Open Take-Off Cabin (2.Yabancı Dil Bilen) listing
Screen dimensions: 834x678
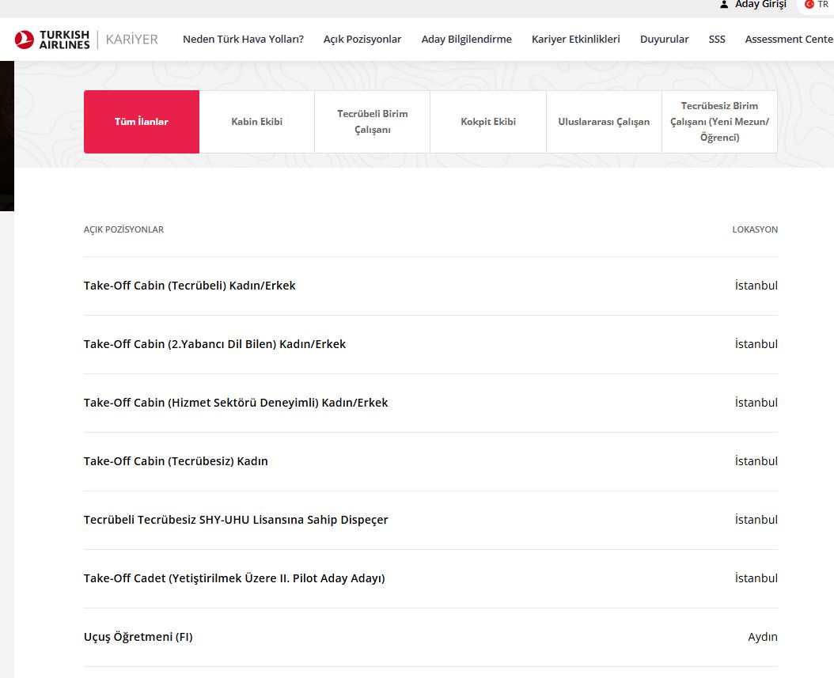click(214, 344)
